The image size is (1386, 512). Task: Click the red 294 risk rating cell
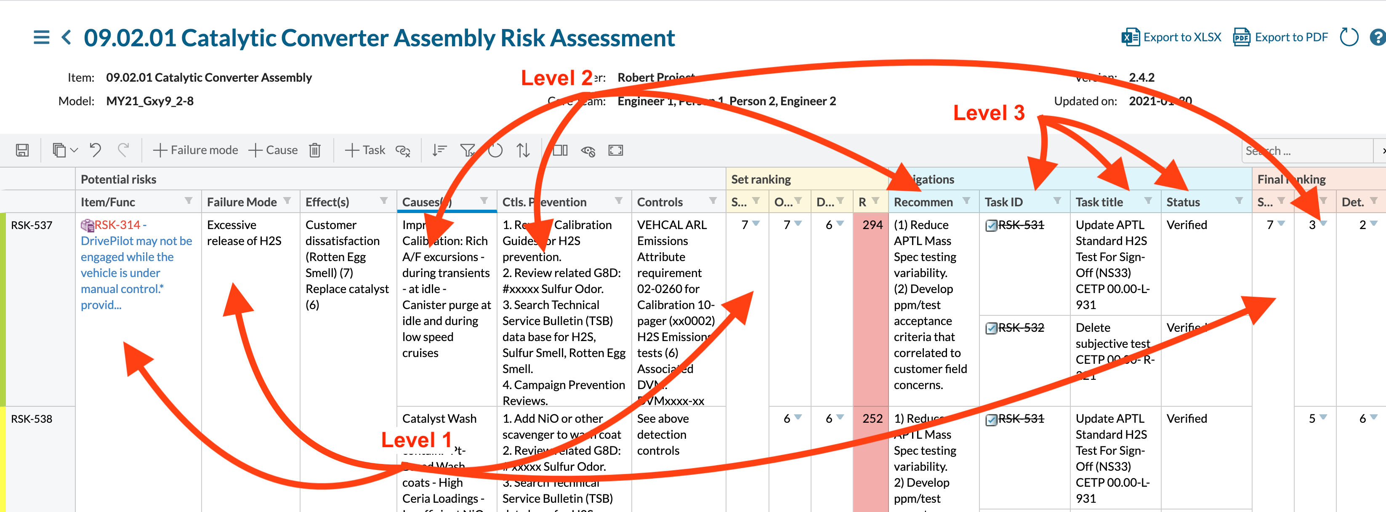tap(872, 225)
